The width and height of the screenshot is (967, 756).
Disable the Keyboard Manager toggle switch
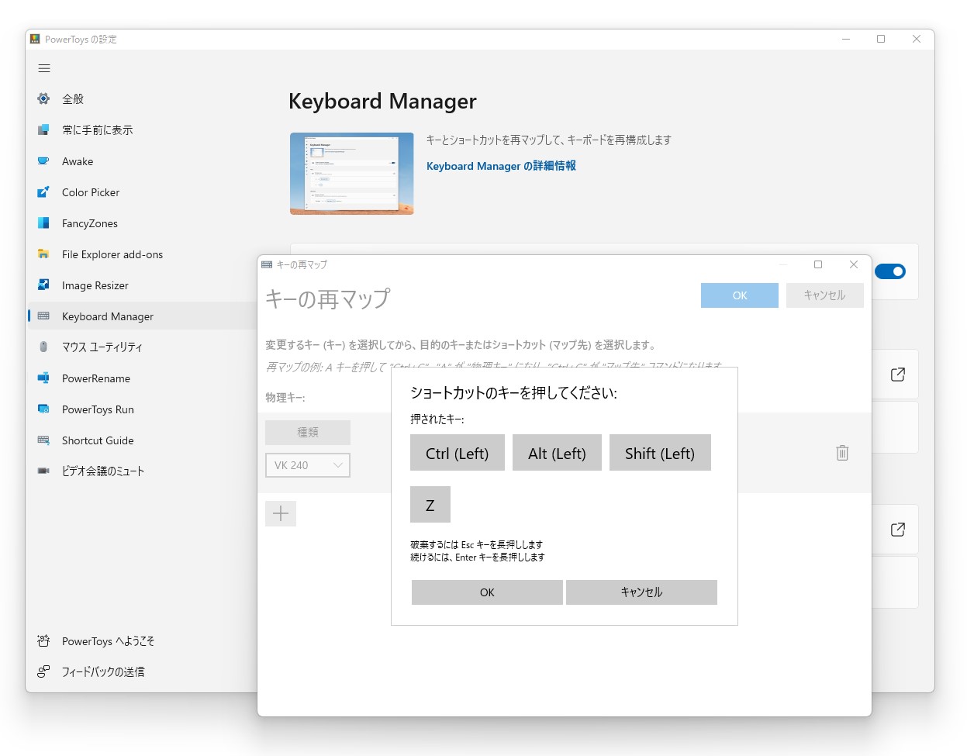(x=890, y=271)
